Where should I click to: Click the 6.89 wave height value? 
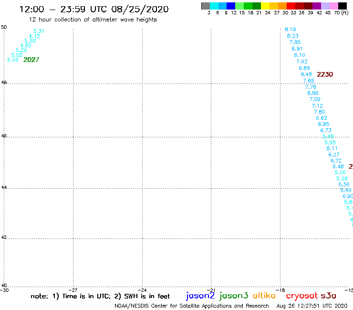(x=304, y=68)
